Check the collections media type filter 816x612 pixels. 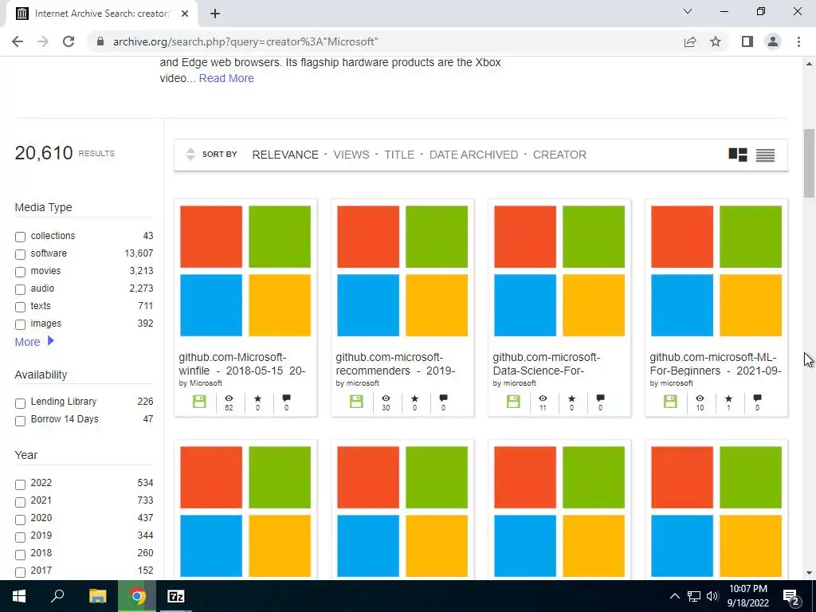(x=20, y=237)
